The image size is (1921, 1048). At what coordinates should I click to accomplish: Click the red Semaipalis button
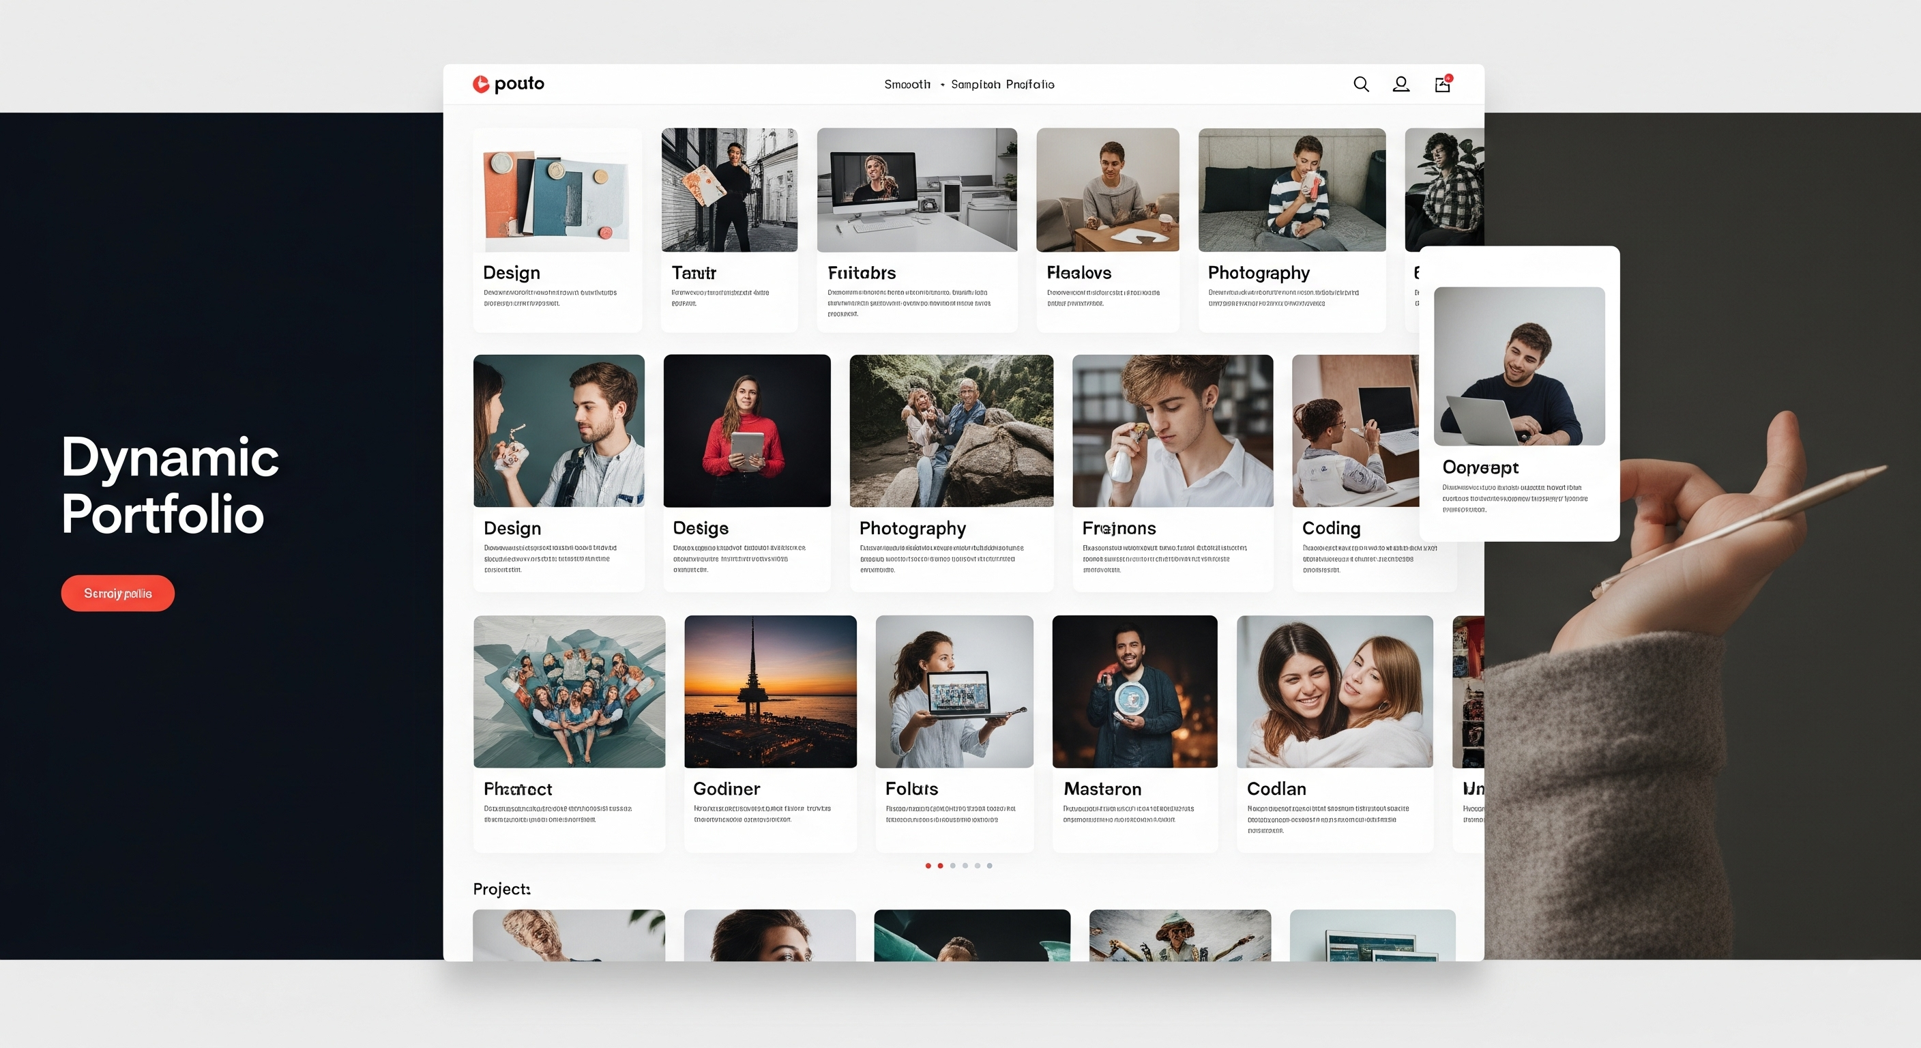point(117,593)
